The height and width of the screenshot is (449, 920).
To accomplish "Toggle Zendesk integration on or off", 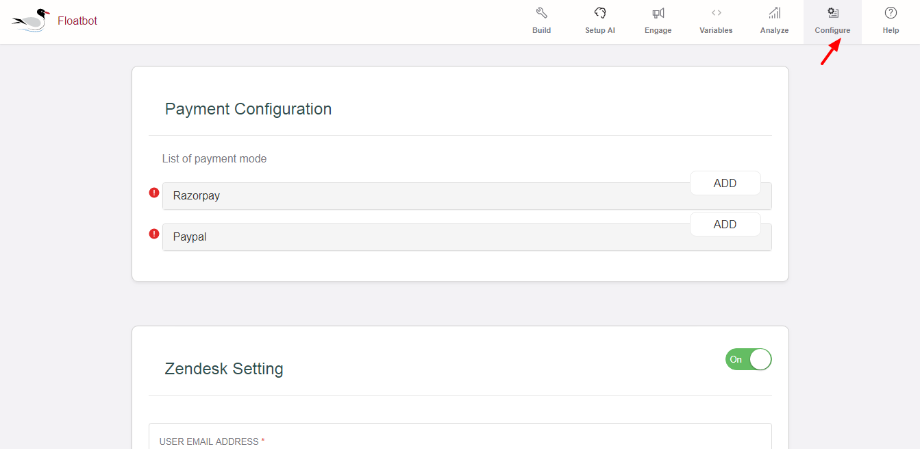I will (748, 359).
